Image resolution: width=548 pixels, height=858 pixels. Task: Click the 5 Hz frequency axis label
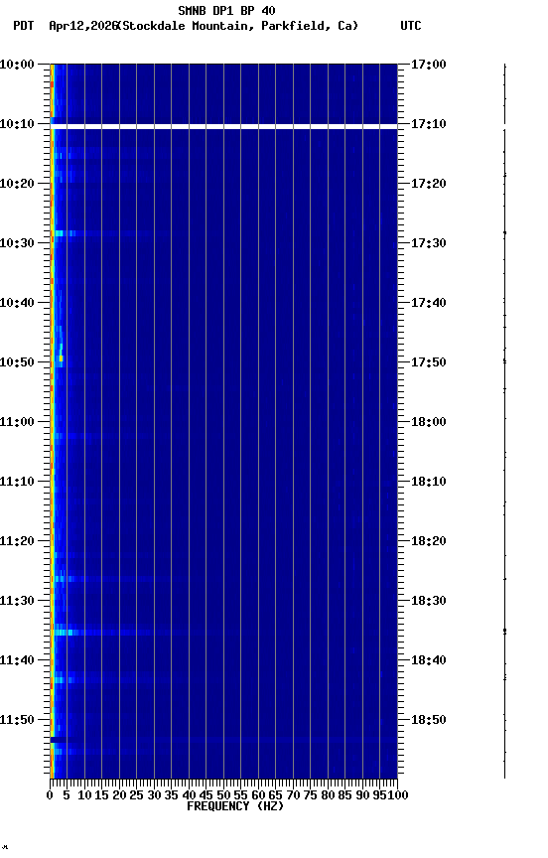[x=67, y=795]
